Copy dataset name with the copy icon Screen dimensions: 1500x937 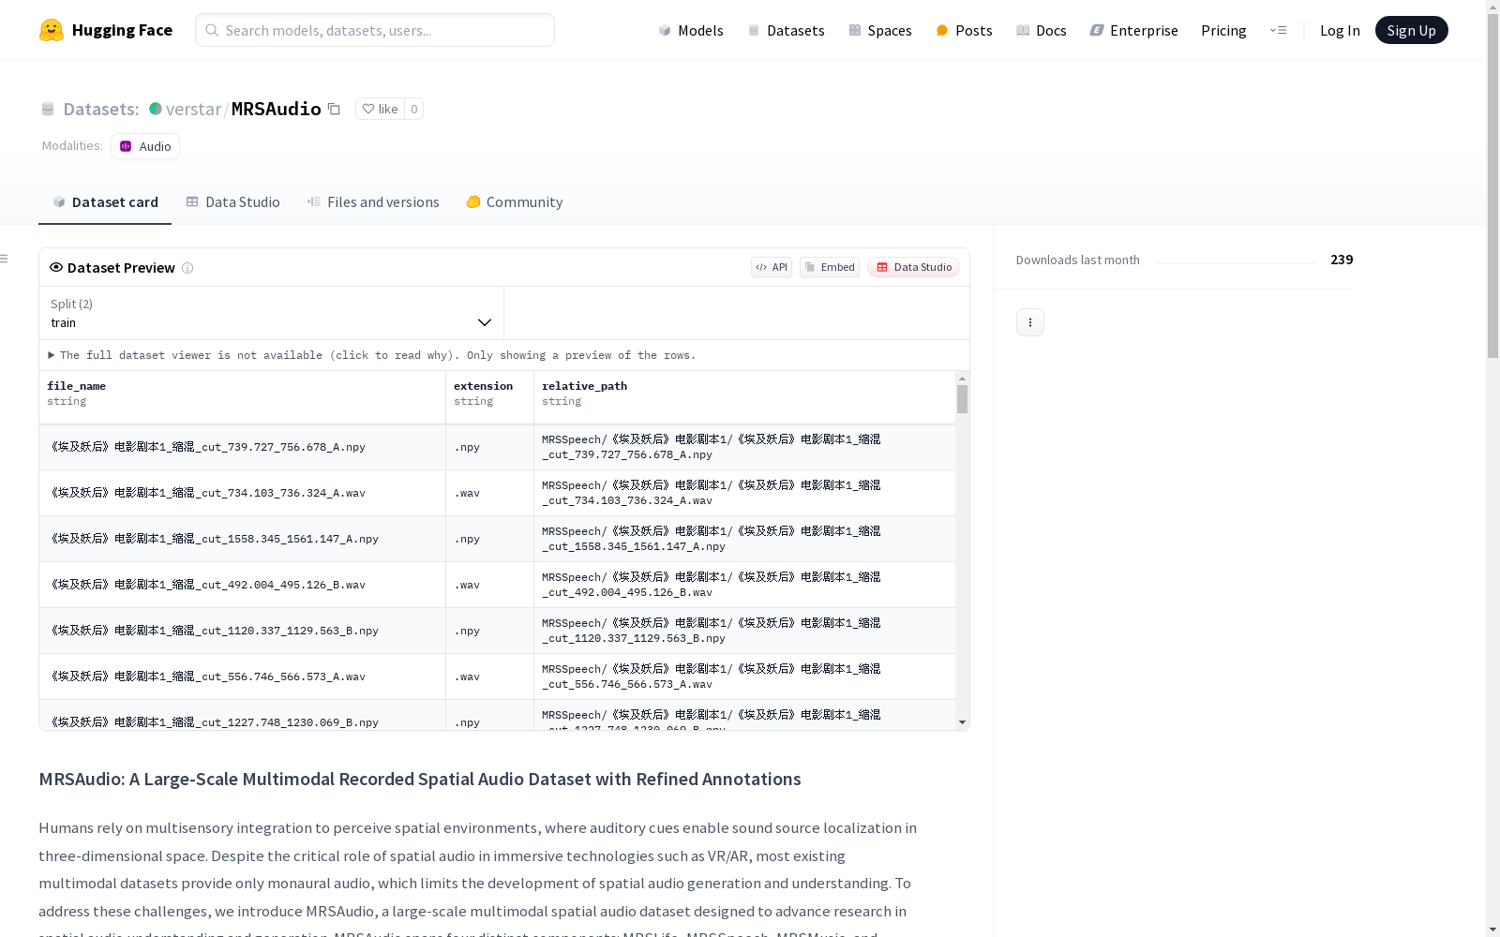(x=334, y=109)
